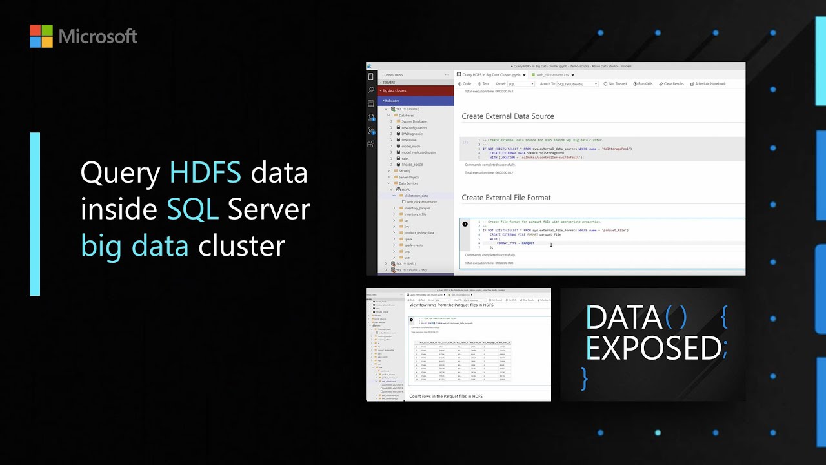Click the CONNECTIONS panel more-actions ellipsis
The image size is (826, 465).
tap(447, 75)
